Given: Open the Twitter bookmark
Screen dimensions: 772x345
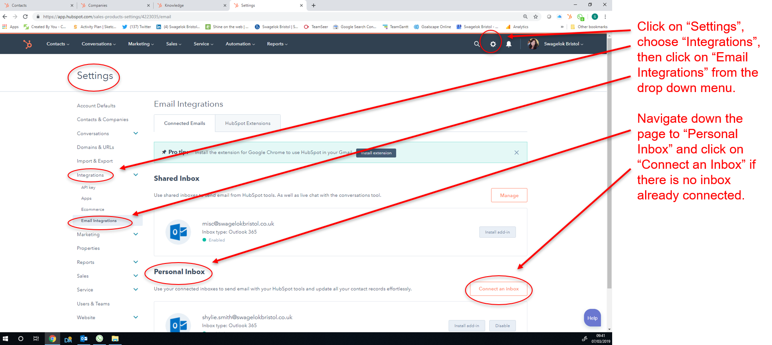Looking at the screenshot, I should click(137, 27).
